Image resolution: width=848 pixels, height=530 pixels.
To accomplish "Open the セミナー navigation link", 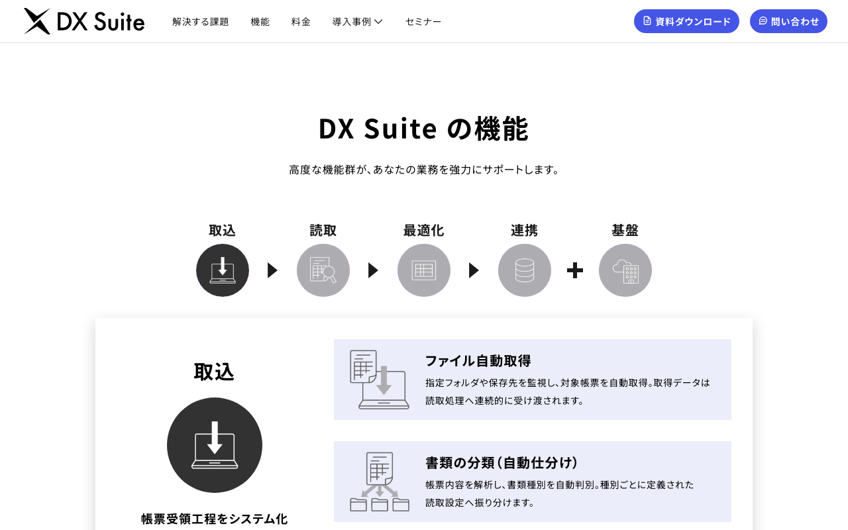I will (x=423, y=21).
